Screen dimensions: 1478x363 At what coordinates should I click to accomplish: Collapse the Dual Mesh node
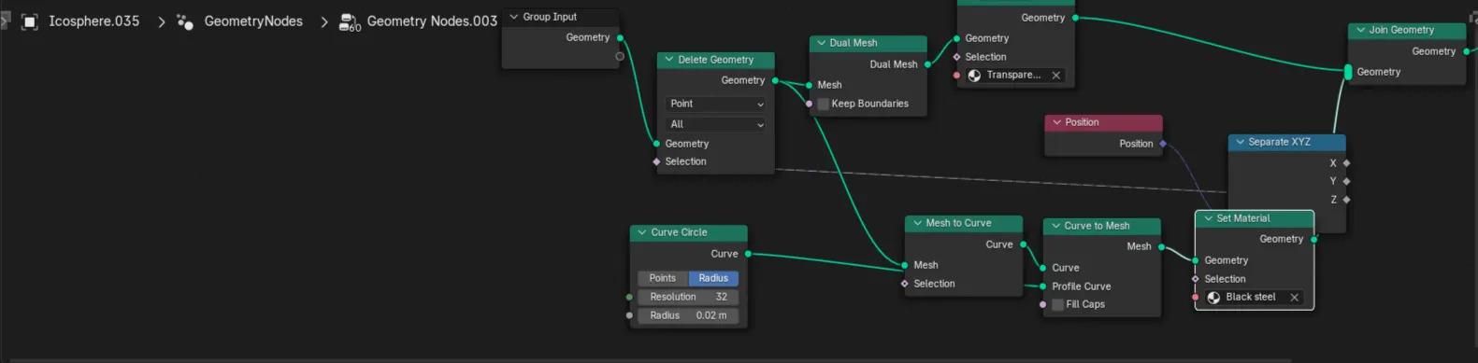[x=821, y=43]
